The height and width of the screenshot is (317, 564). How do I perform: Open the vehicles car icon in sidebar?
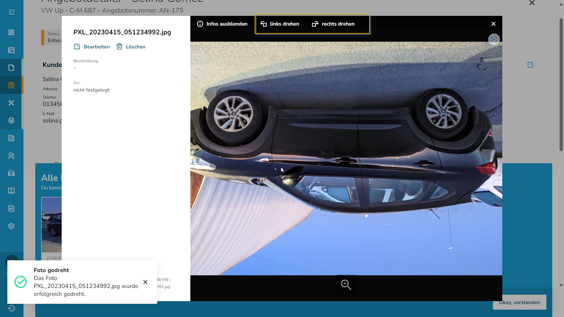11,173
